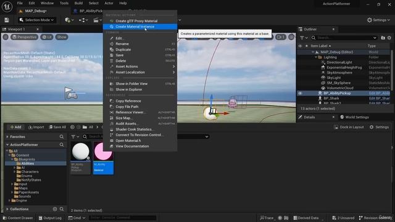Click the Save All button
This screenshot has height=222, width=395.
coord(57,127)
